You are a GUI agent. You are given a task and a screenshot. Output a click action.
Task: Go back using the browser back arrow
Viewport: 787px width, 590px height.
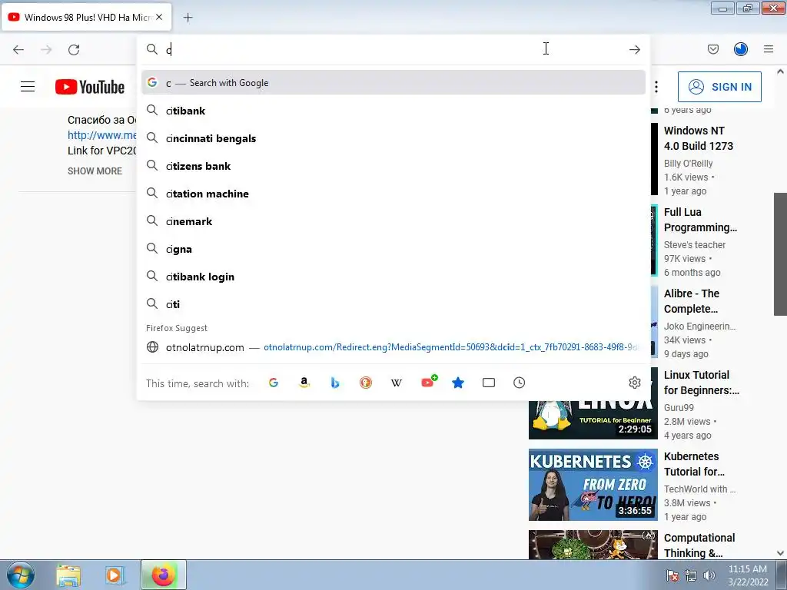coord(18,49)
